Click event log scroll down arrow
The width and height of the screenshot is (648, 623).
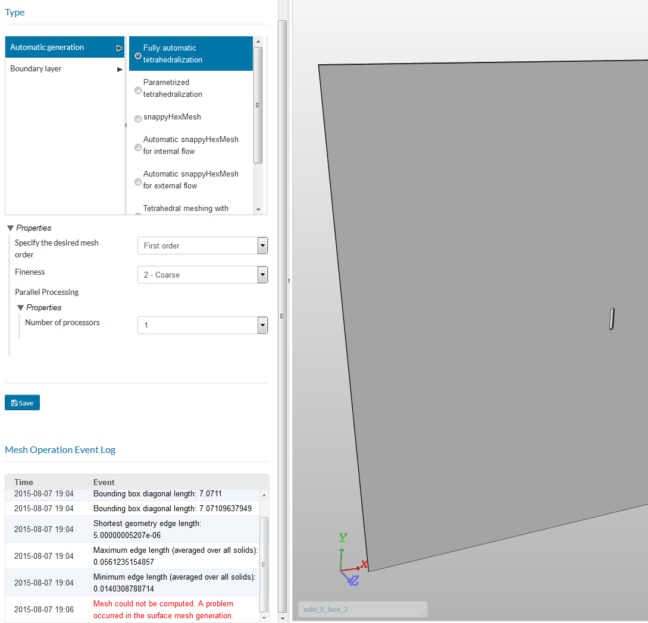pyautogui.click(x=264, y=618)
